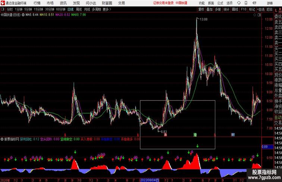282x182 pixels.
Task: Switch to 周线 weekly period
Action: [79, 9]
